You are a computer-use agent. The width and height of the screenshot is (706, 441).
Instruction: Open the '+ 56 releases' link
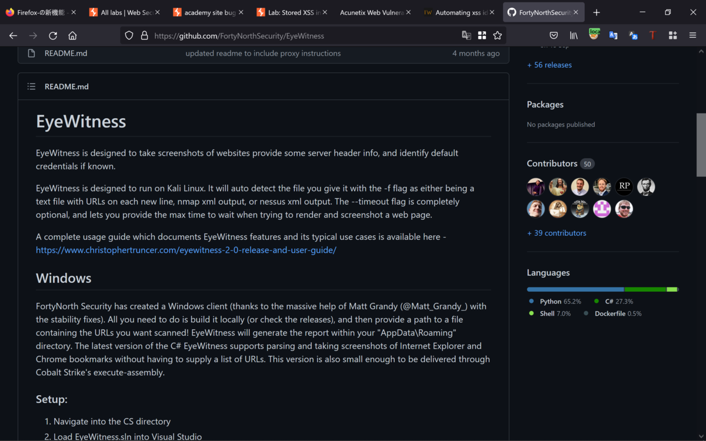click(x=550, y=65)
